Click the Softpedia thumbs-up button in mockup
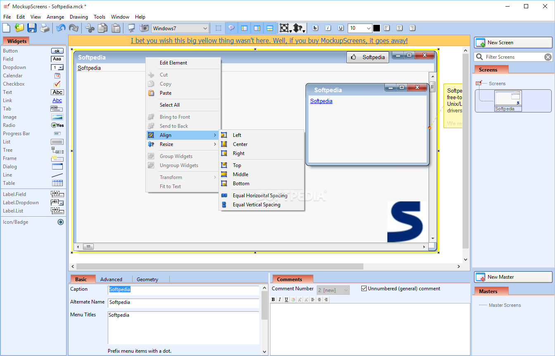 368,57
